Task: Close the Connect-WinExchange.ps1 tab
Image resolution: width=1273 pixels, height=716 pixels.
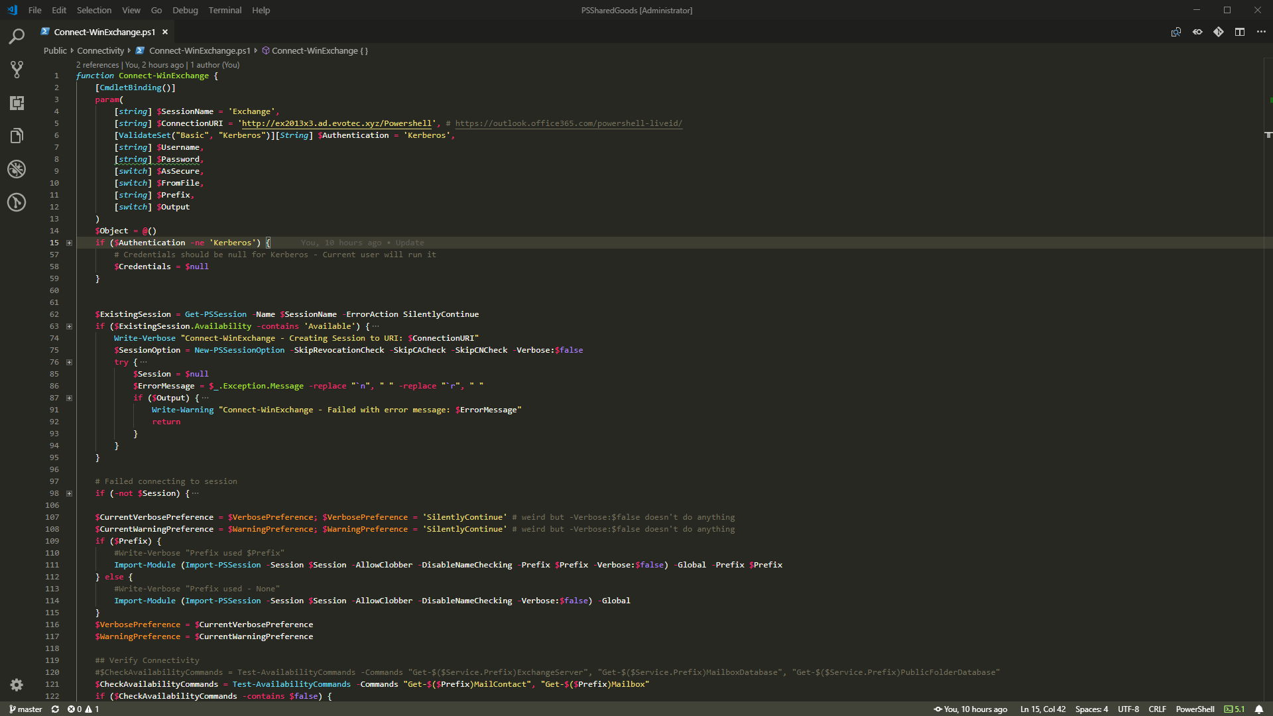Action: (x=165, y=32)
